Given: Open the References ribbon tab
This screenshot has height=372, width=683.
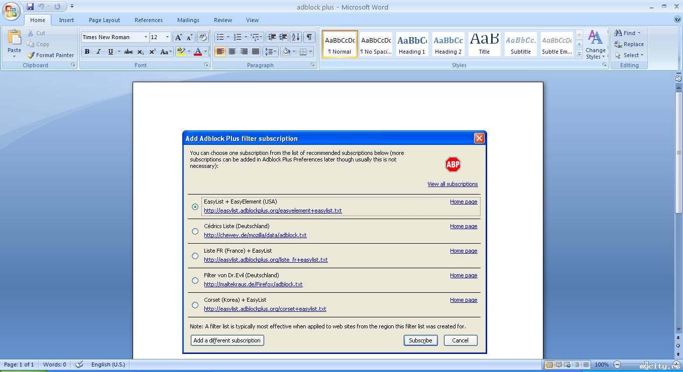Looking at the screenshot, I should click(x=149, y=20).
